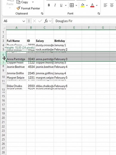Expand the Borders options dropdown
Image resolution: width=116 pixels, height=155 pixels.
click(x=76, y=5)
